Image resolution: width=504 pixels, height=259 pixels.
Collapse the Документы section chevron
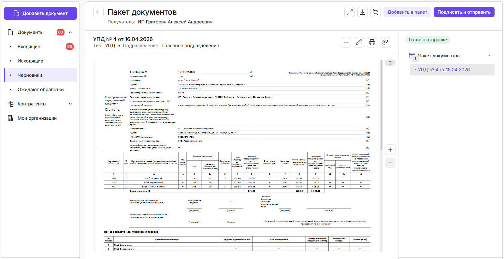pos(70,32)
